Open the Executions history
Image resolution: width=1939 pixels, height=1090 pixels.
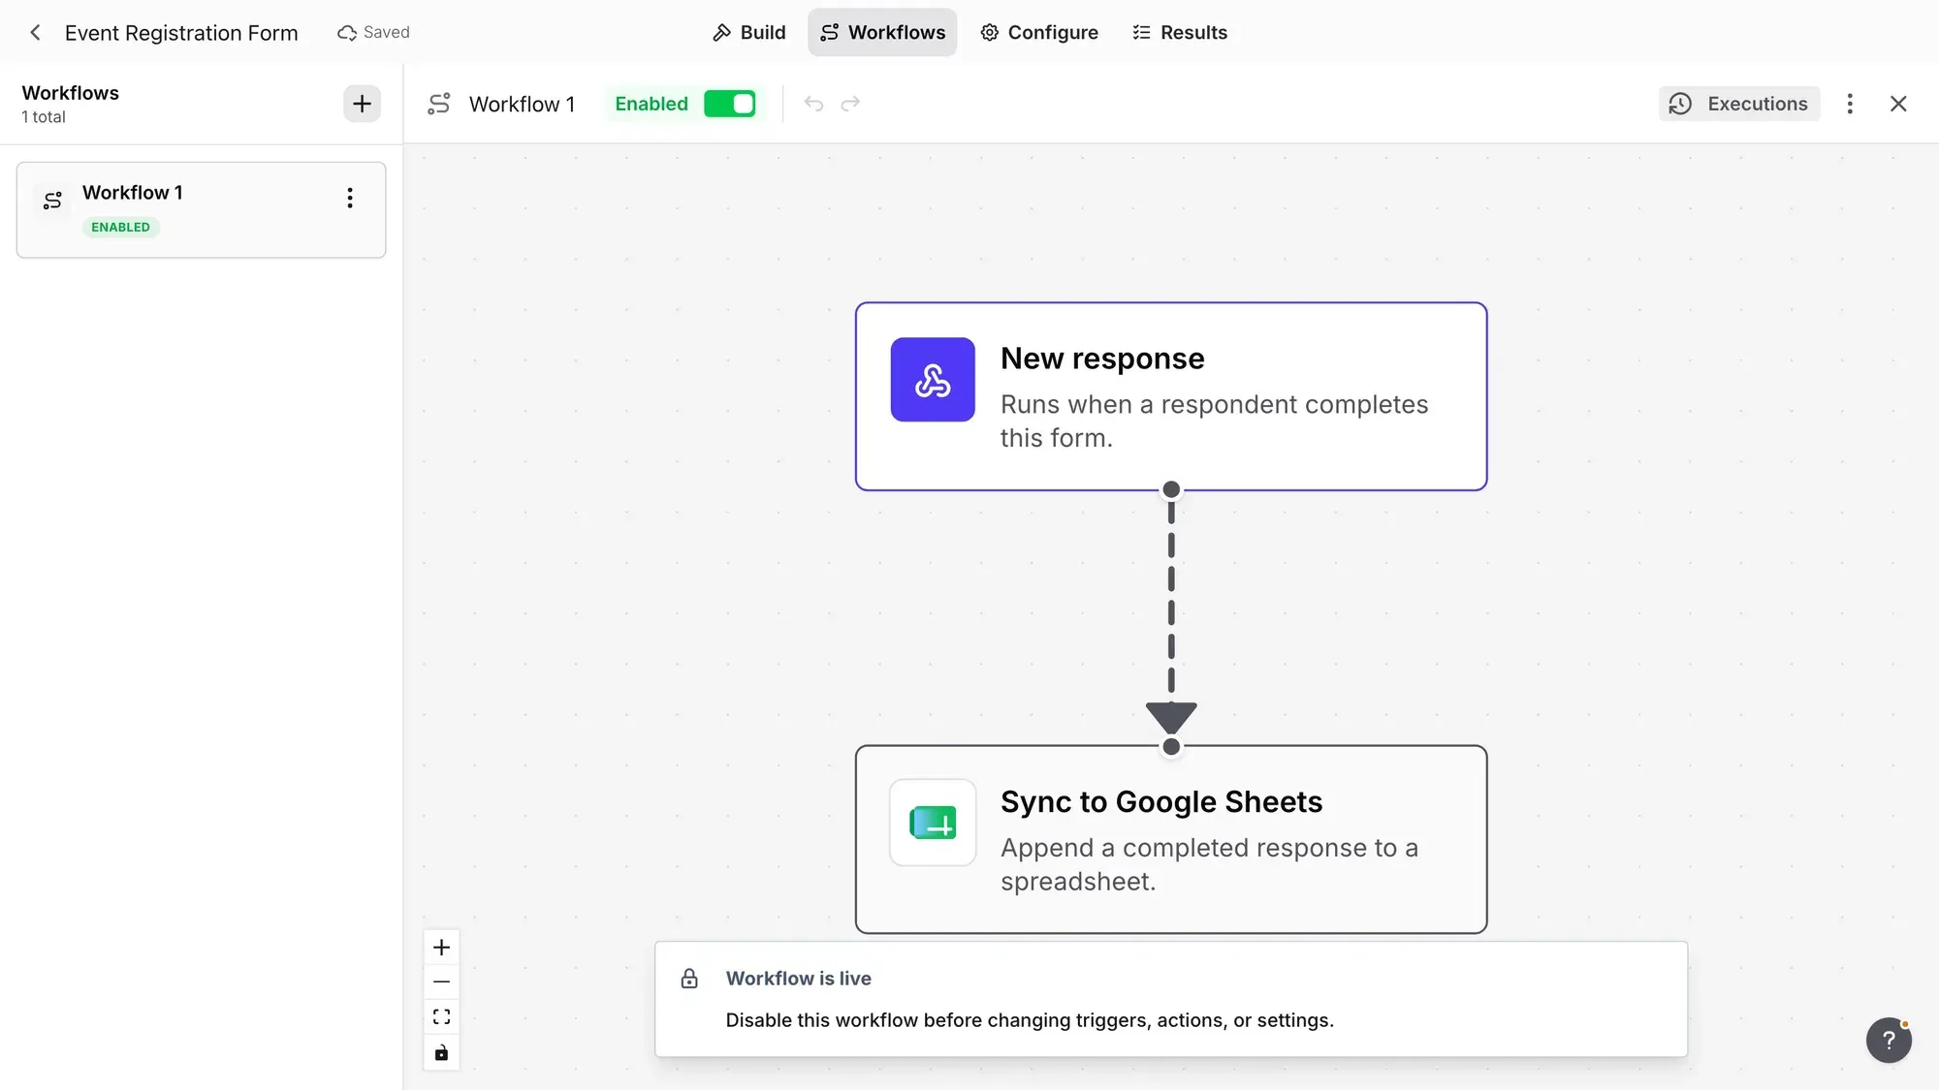1739,104
